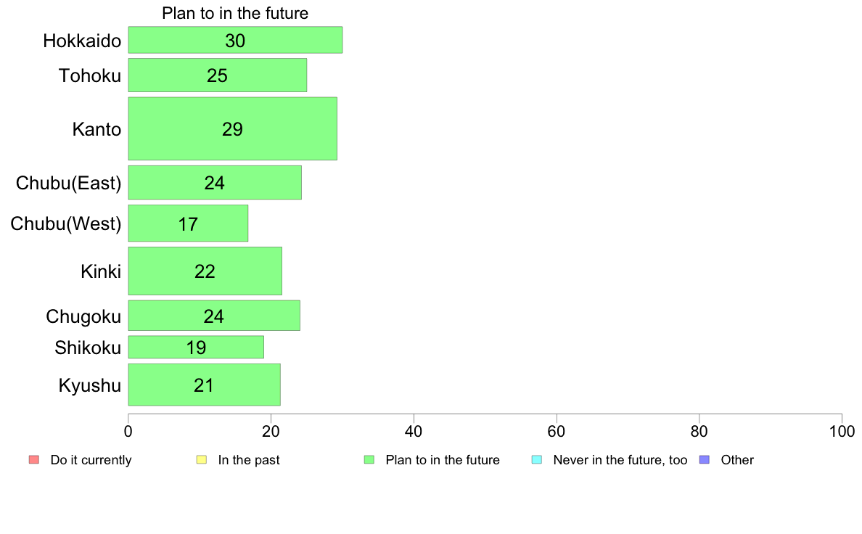Image resolution: width=862 pixels, height=534 pixels.
Task: Select the Chugoku bar showing 24
Action: point(214,316)
